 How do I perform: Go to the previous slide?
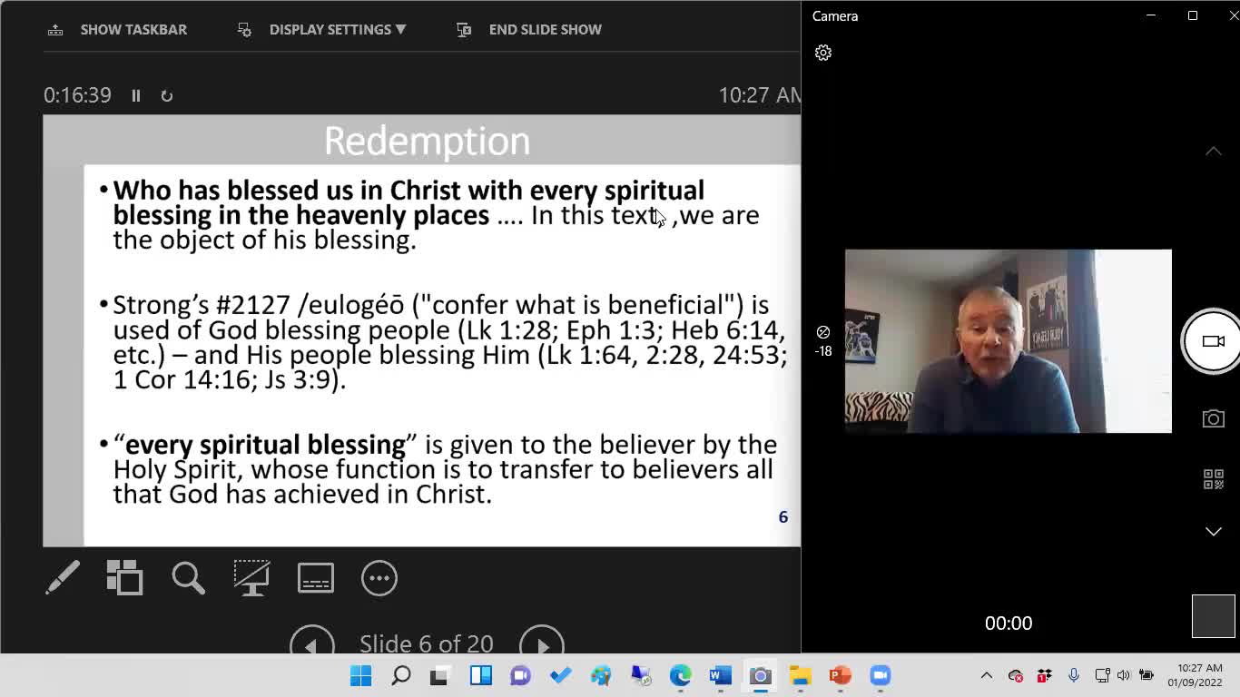(312, 643)
